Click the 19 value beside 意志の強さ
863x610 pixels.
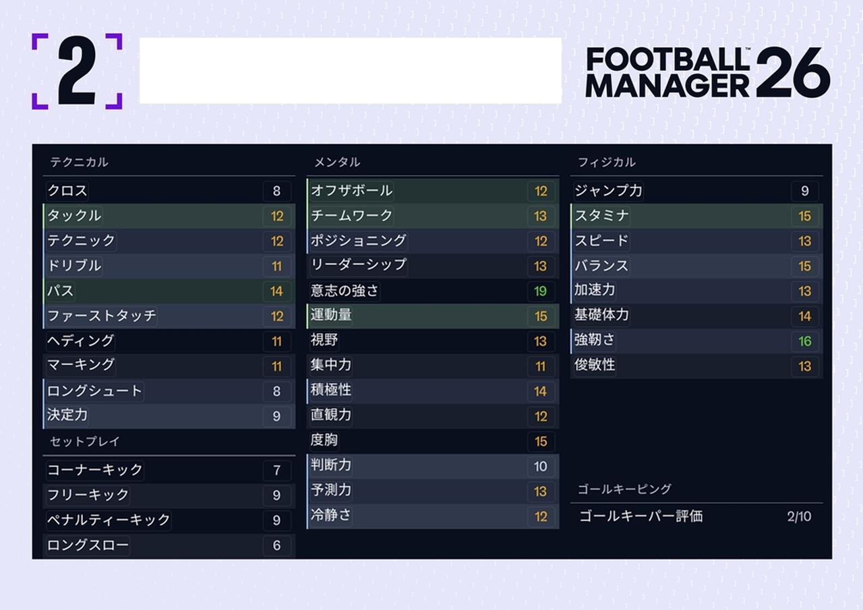pos(541,292)
